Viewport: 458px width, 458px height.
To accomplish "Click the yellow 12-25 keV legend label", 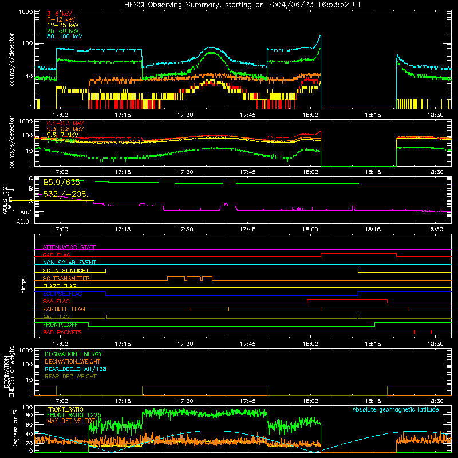I will tap(63, 25).
